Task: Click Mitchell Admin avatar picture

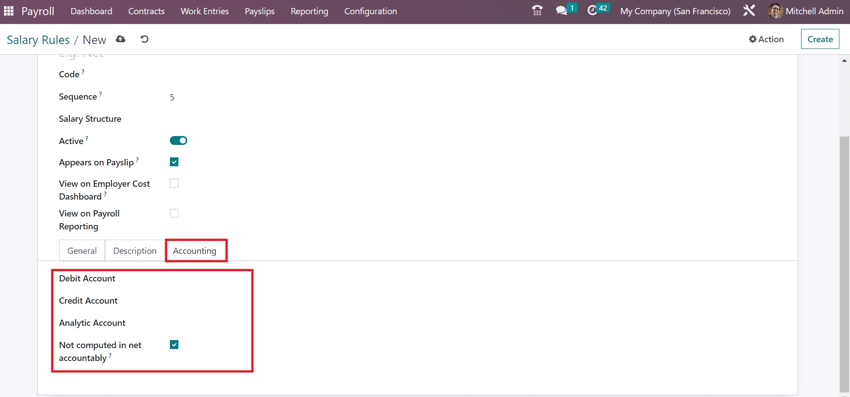Action: [x=775, y=11]
